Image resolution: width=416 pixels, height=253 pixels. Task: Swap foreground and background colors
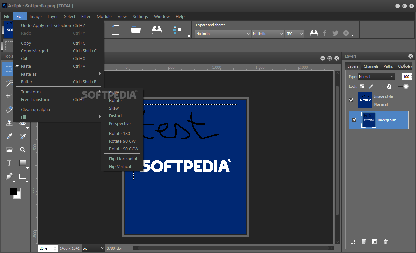tap(19, 189)
